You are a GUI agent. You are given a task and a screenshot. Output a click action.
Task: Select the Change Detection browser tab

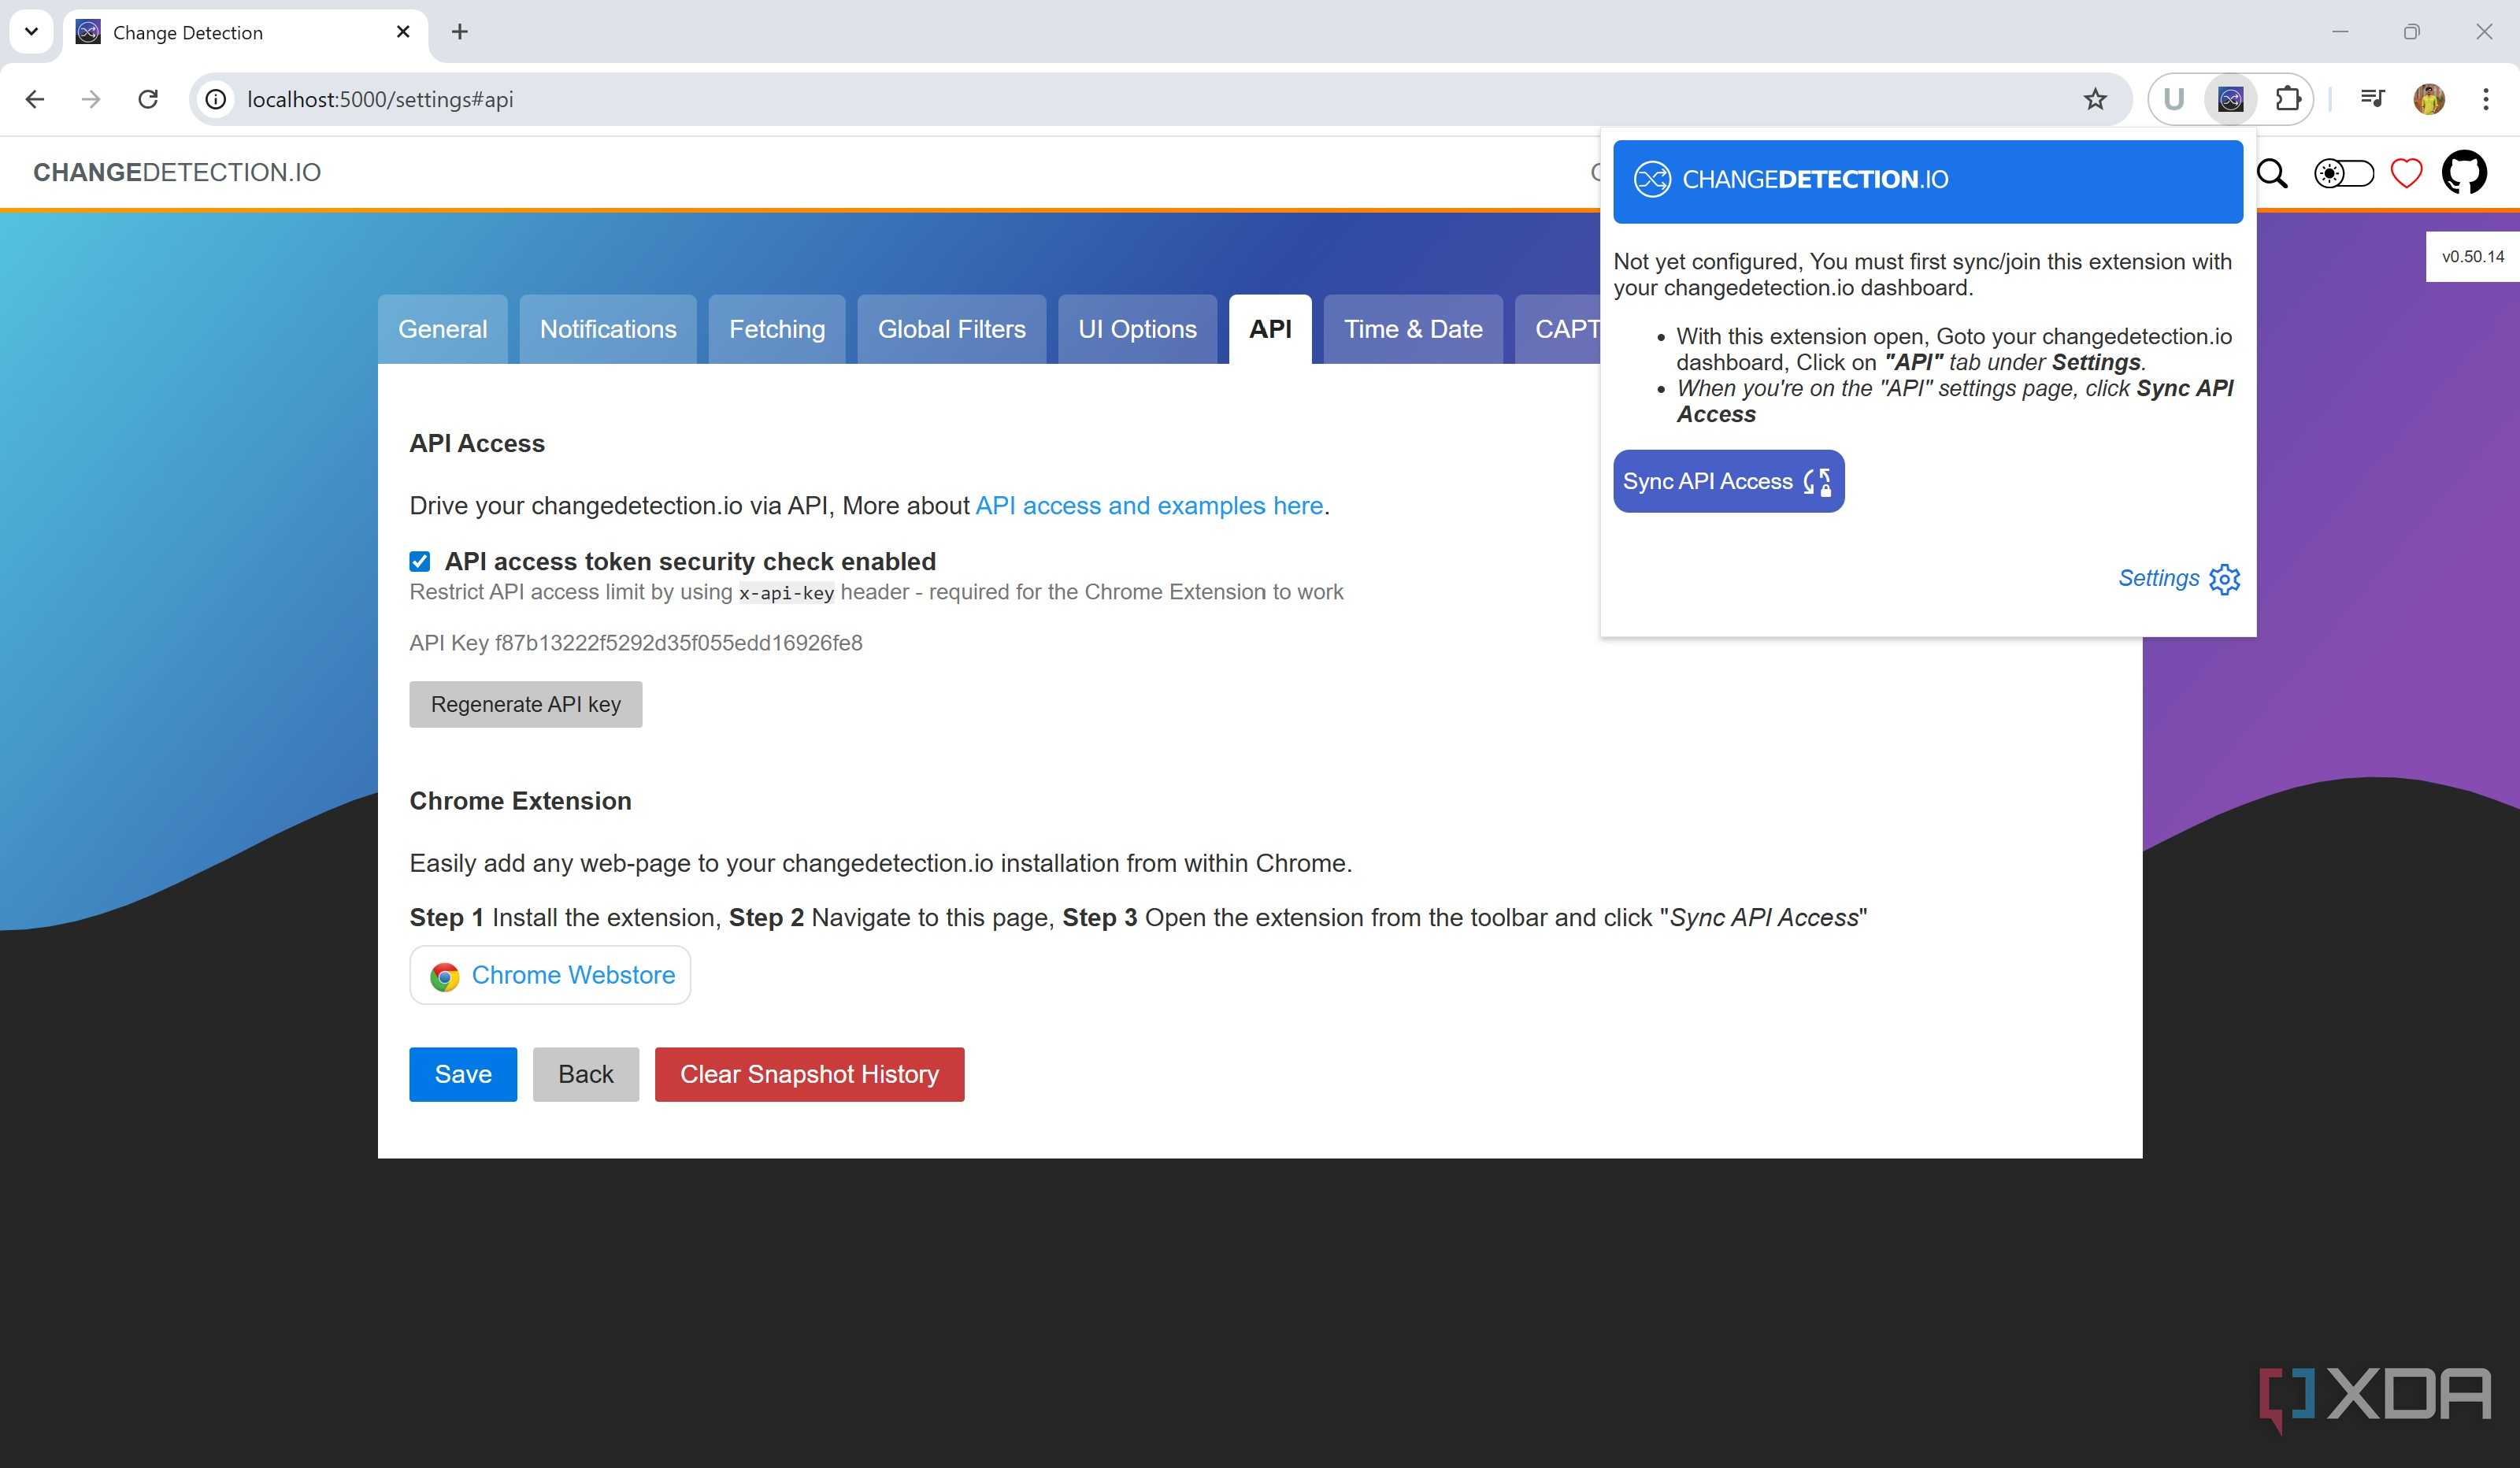[245, 32]
